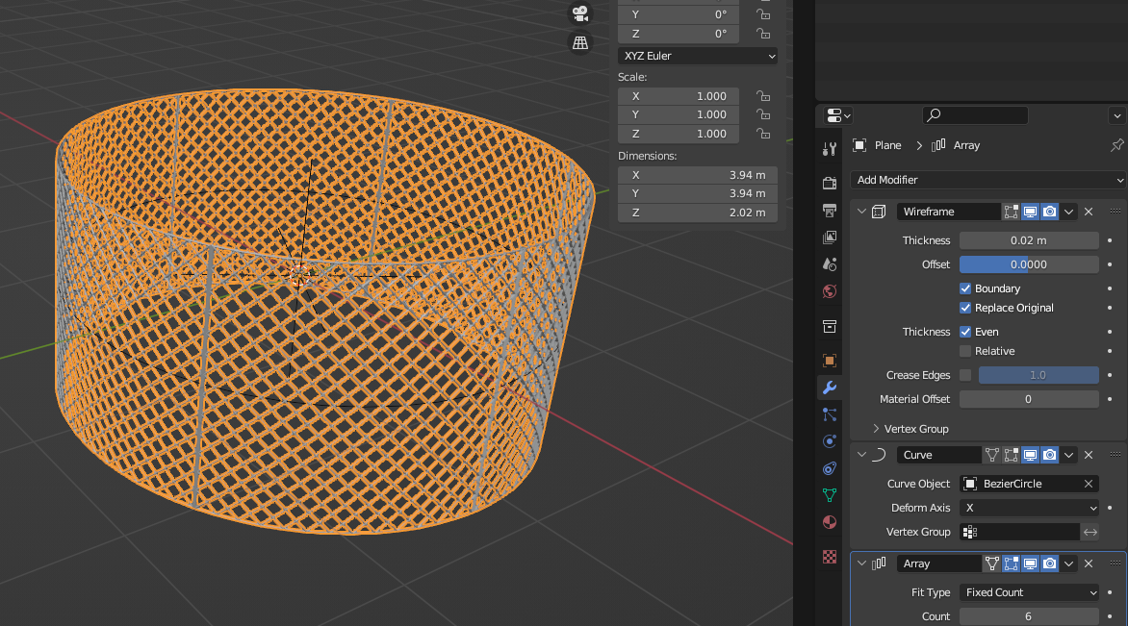Open the Output properties tab

(830, 210)
